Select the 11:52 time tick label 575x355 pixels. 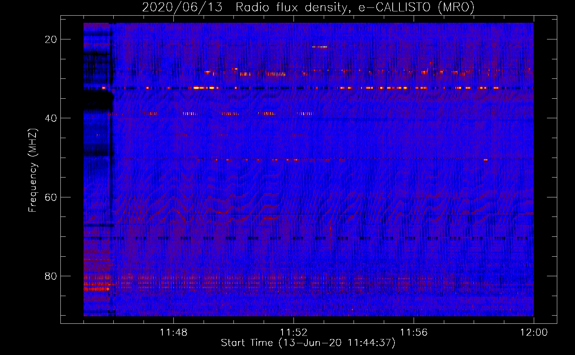[294, 333]
